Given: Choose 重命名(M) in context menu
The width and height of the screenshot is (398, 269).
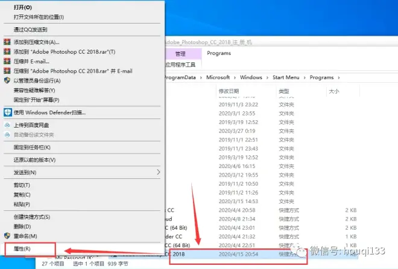Looking at the screenshot, I should click(25, 236).
